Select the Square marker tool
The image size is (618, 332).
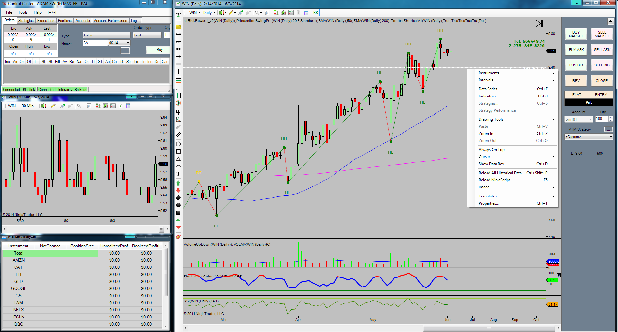coord(178,213)
